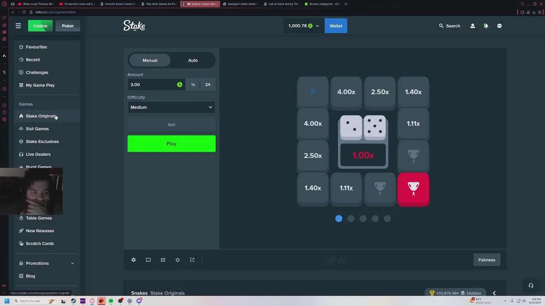The width and height of the screenshot is (545, 306).
Task: Open Spotify from the taskbar
Action: tap(111, 301)
